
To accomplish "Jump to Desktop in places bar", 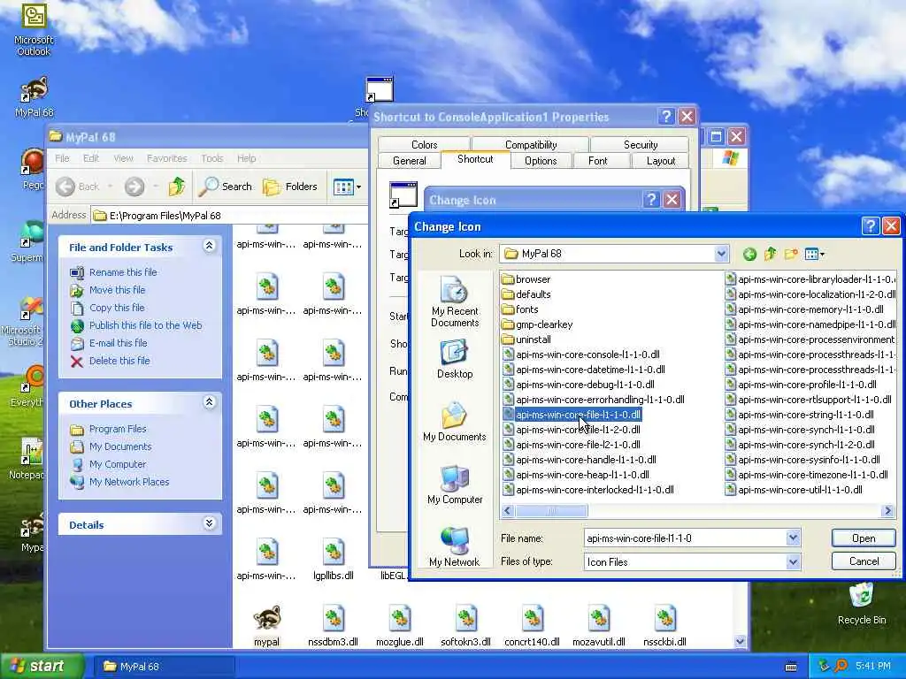I will coord(455,359).
